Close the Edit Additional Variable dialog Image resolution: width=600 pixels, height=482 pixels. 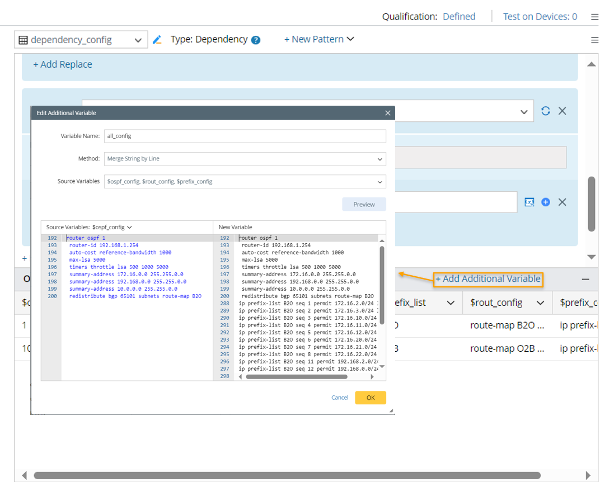(x=387, y=113)
